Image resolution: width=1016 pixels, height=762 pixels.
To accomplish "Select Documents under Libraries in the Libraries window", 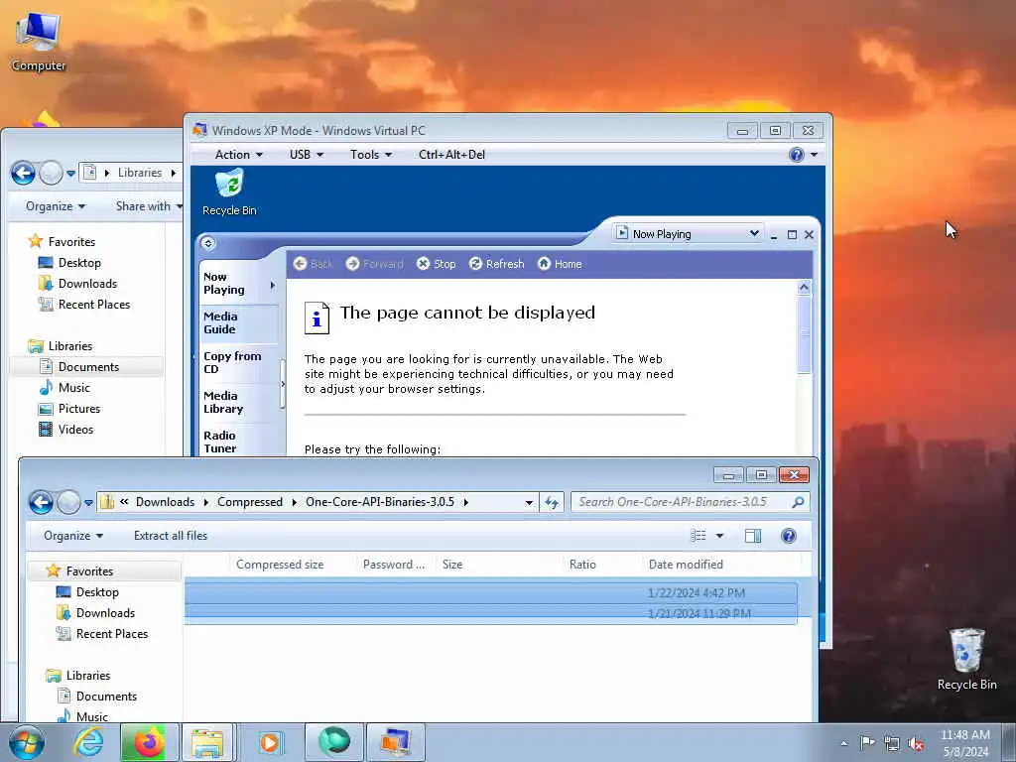I will point(88,367).
